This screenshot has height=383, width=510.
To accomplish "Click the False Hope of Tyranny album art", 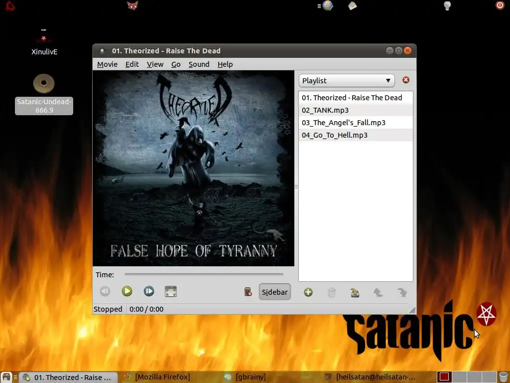I will click(194, 169).
